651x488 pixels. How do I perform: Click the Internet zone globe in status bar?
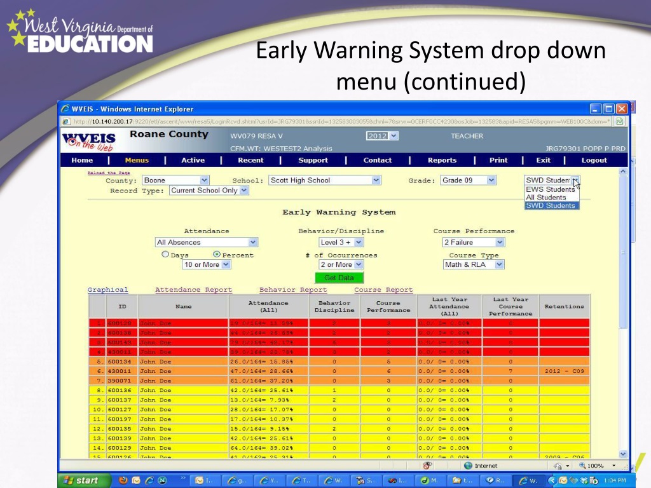pos(468,466)
